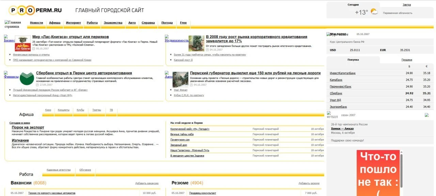Switch to the Завтра weather tab

407,5
